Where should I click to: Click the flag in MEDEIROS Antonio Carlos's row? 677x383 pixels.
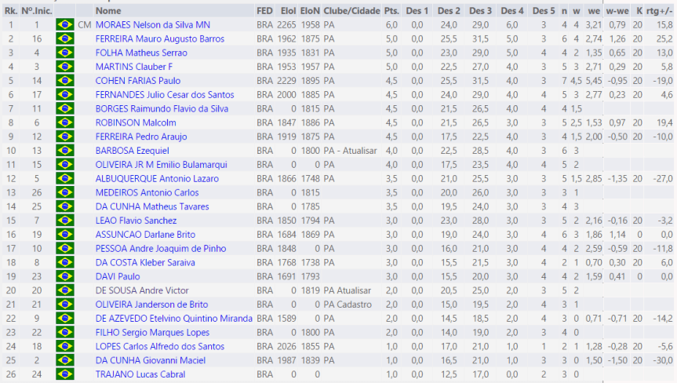click(65, 193)
